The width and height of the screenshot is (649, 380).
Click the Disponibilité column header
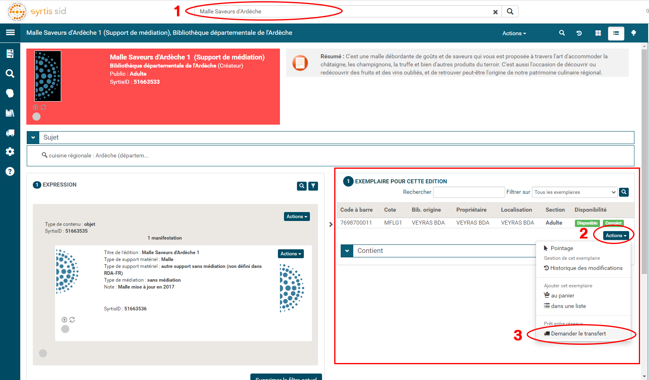coord(591,210)
